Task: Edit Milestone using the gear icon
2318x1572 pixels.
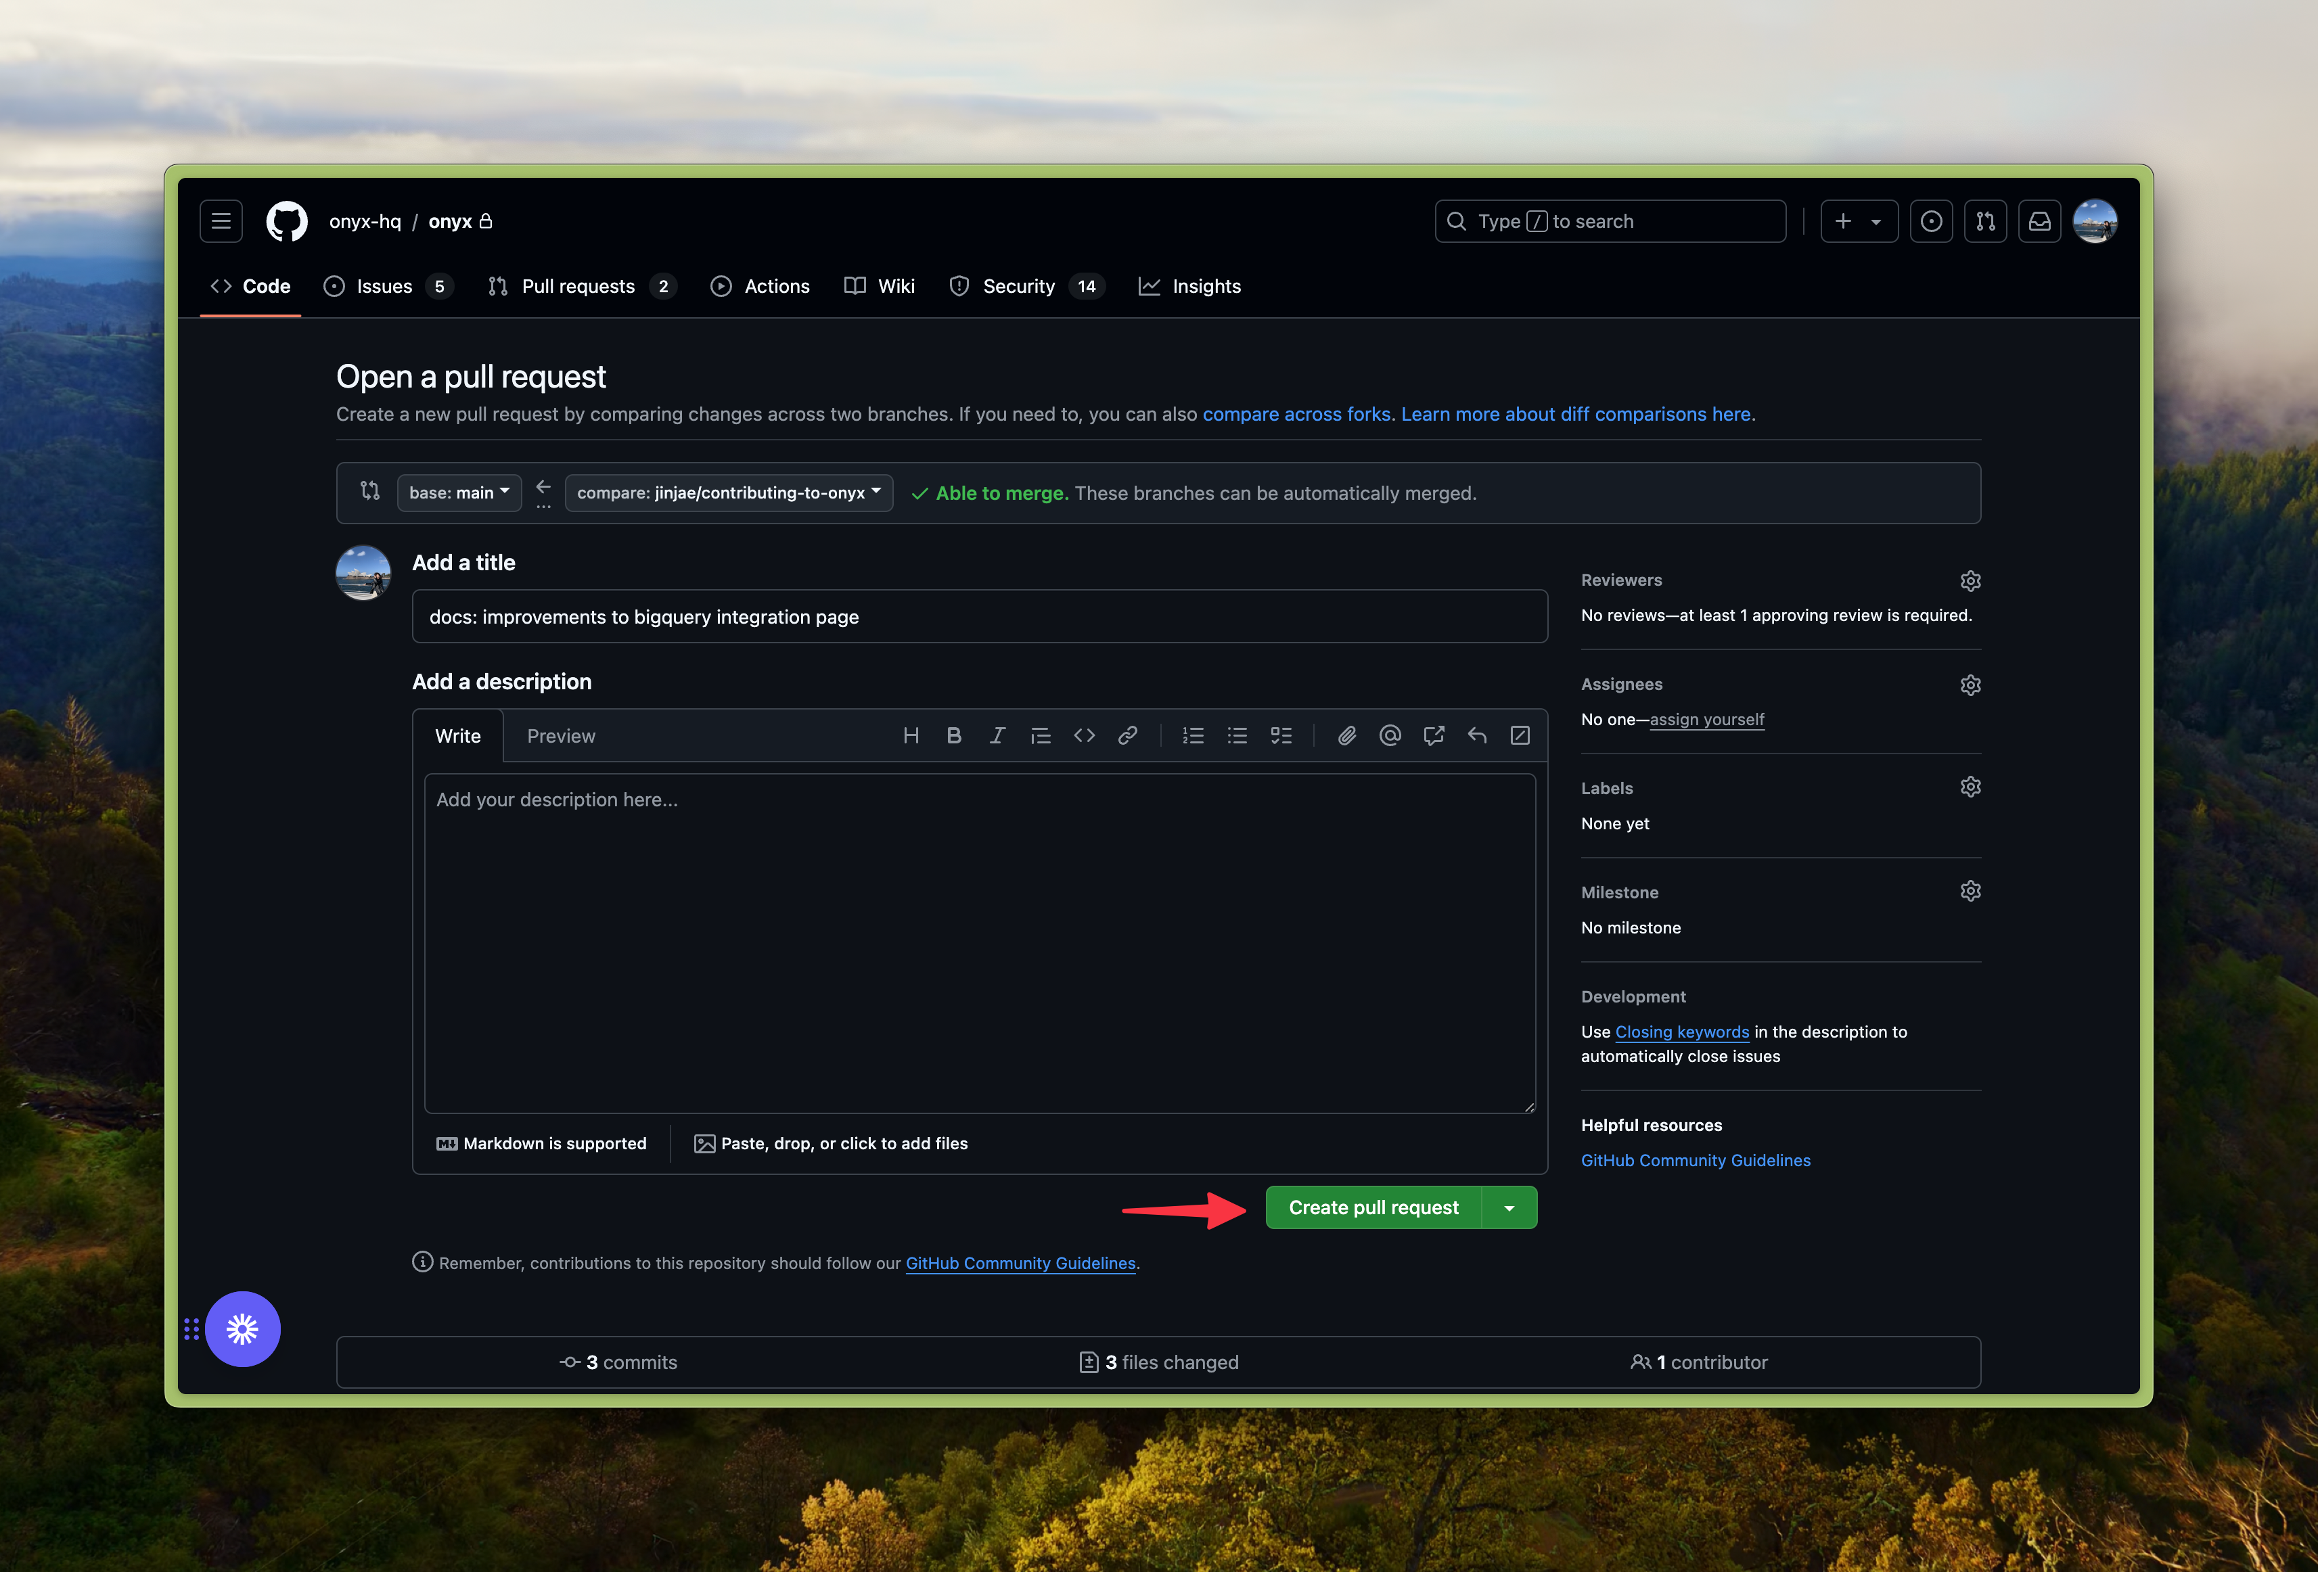Action: 1970,891
